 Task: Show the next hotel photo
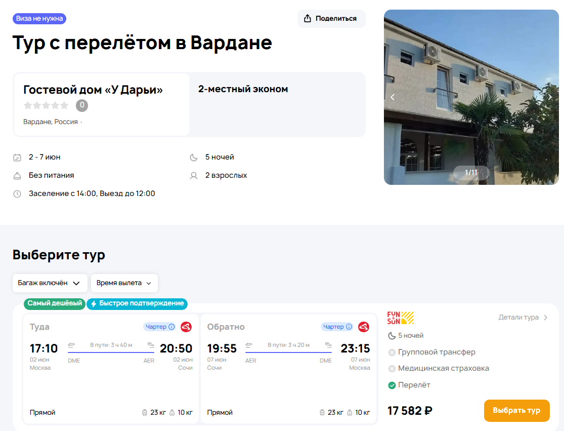[550, 97]
